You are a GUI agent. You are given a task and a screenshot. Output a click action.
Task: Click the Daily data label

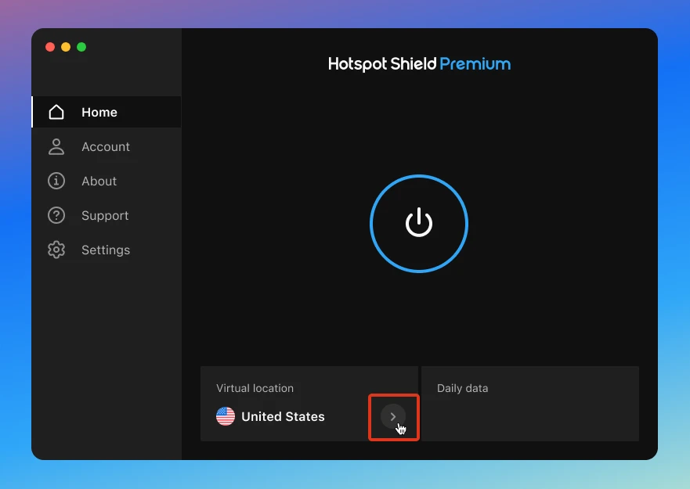click(463, 388)
